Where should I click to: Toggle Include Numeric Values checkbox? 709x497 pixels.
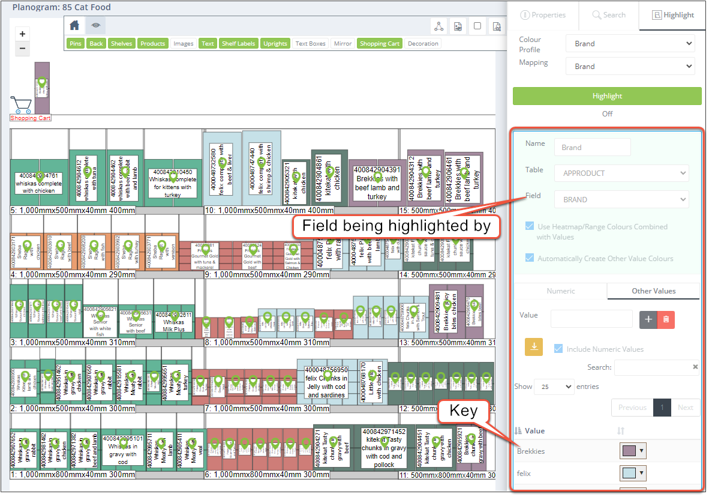[558, 349]
